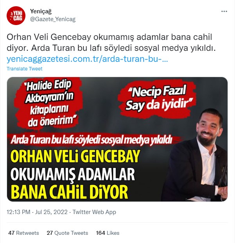Visit the @Gazete_Yenicag handle
Screen dimensions: 235x243
click(53, 20)
